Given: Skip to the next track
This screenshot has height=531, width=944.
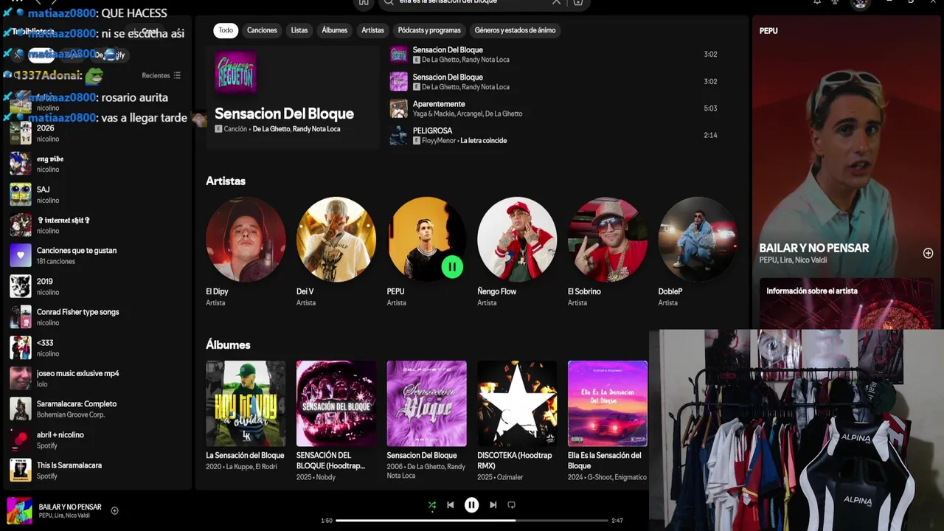Looking at the screenshot, I should [493, 505].
